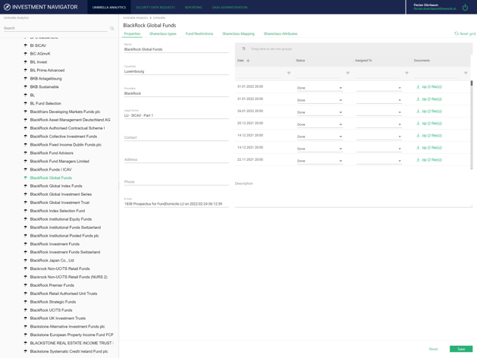The width and height of the screenshot is (477, 358).
Task: Click the Florian Dürrbaum user profile
Action: coord(435,7)
